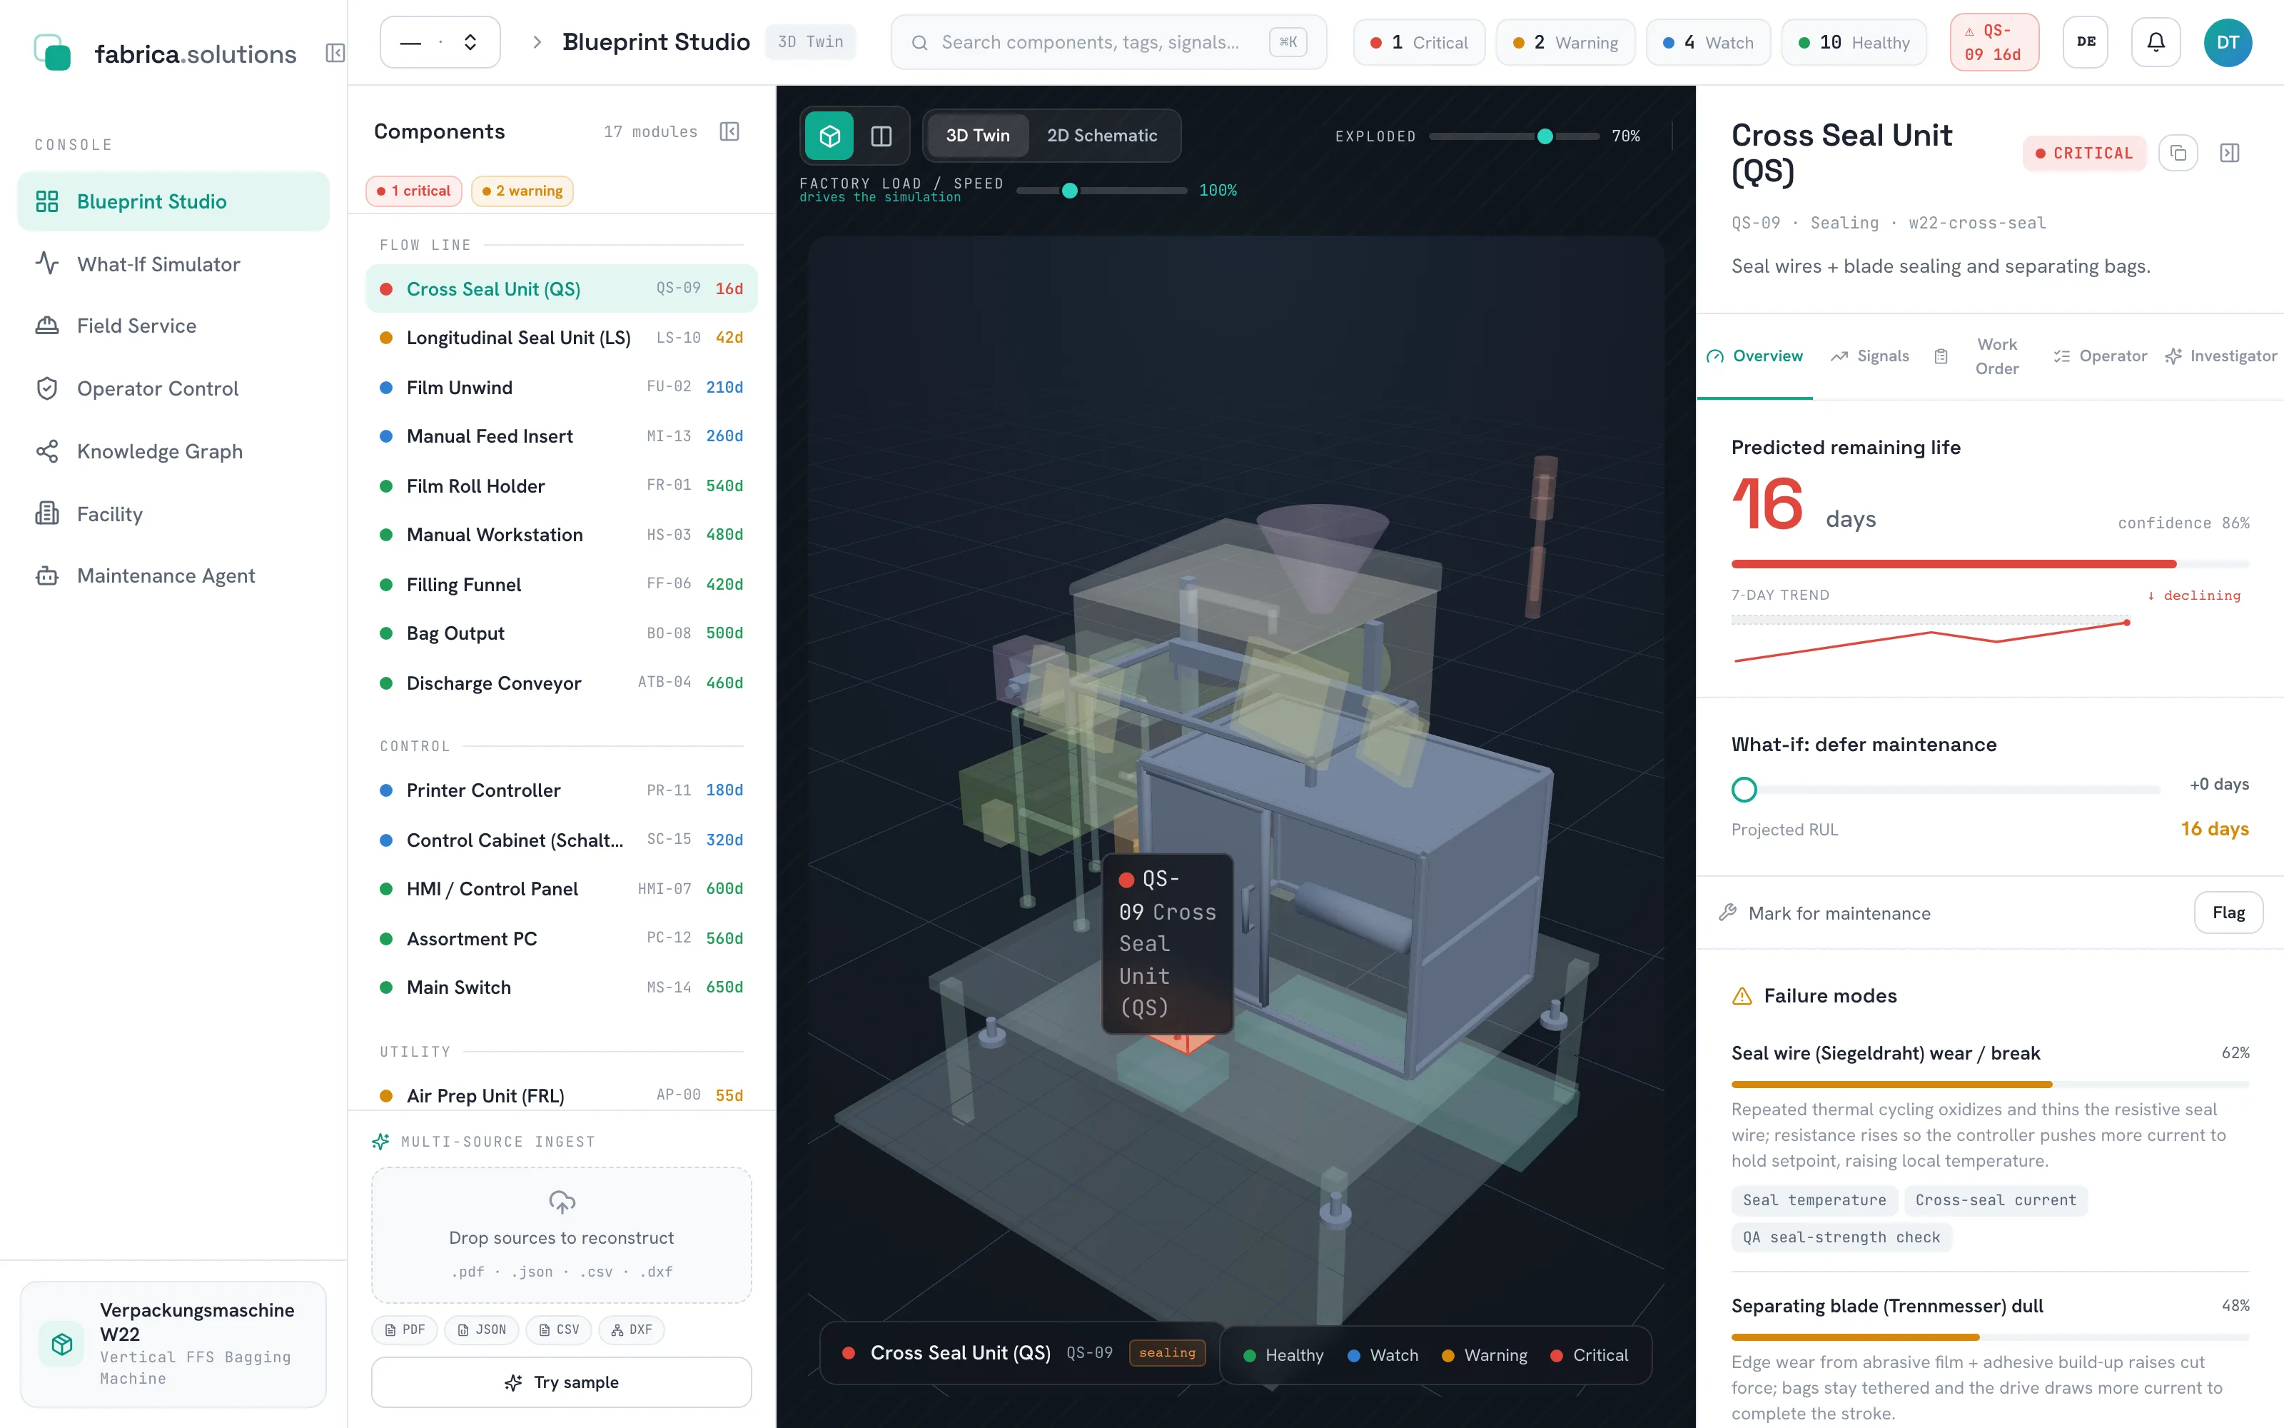The image size is (2284, 1428).
Task: Select Printer Controller component row
Action: coord(562,790)
